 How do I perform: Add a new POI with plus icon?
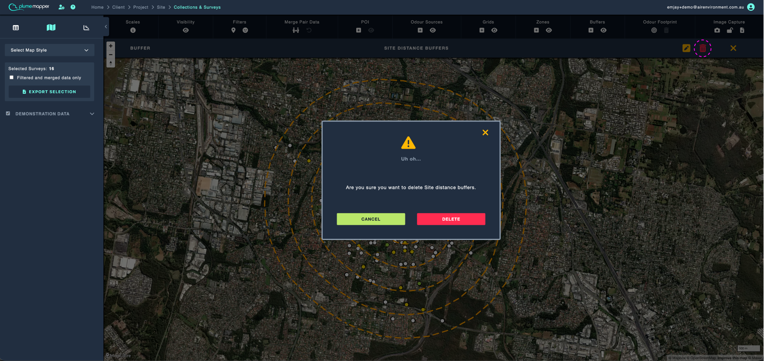tap(359, 30)
